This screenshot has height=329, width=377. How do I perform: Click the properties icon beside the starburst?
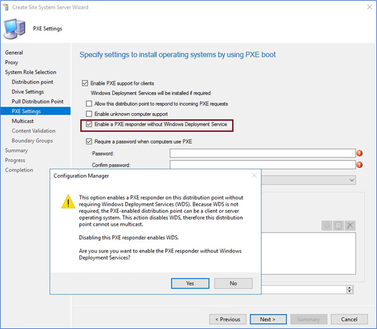(338, 226)
